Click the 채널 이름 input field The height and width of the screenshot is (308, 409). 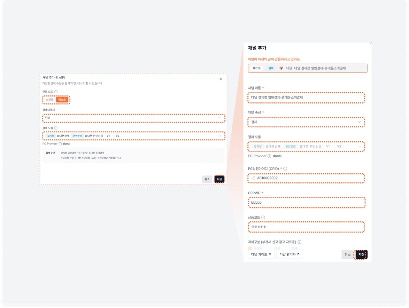pyautogui.click(x=306, y=98)
